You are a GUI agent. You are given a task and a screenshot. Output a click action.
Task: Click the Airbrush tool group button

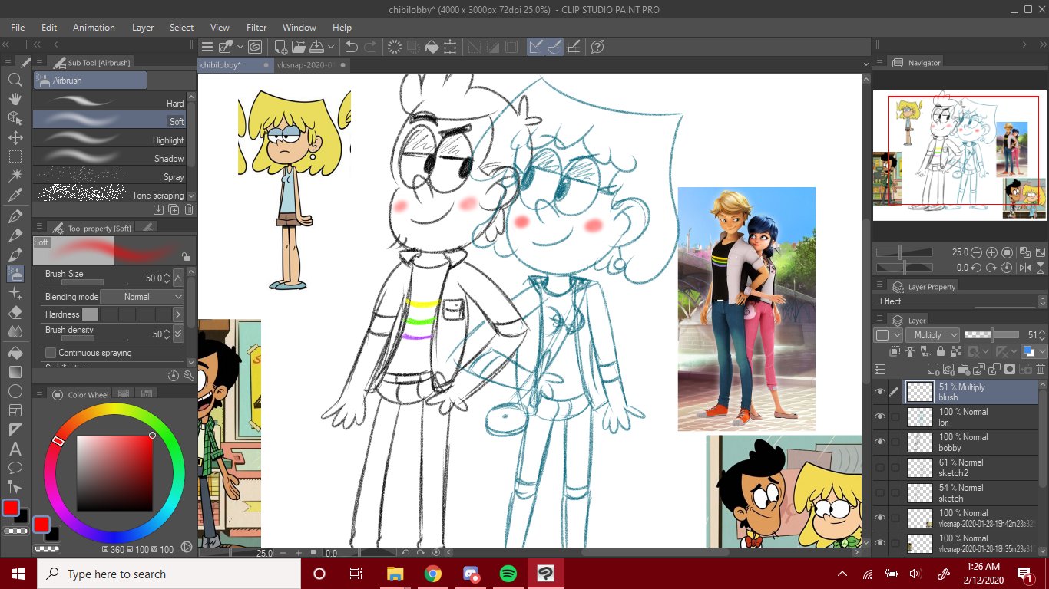tap(90, 81)
